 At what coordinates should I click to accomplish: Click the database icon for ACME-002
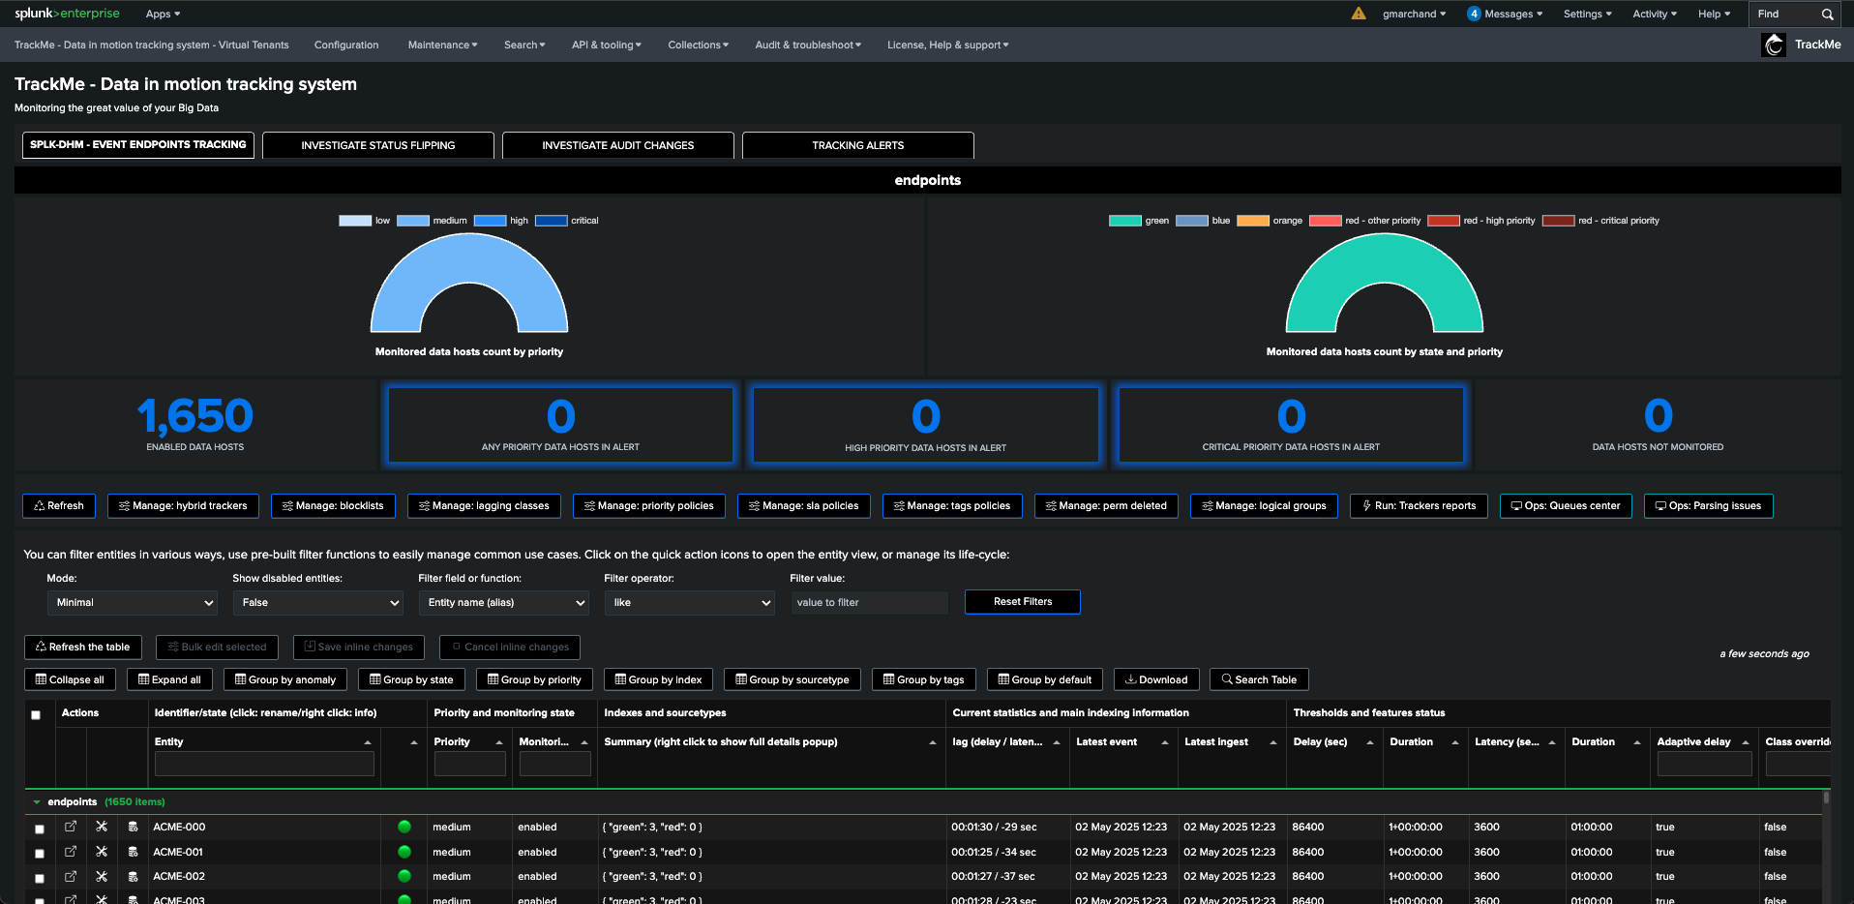[133, 876]
